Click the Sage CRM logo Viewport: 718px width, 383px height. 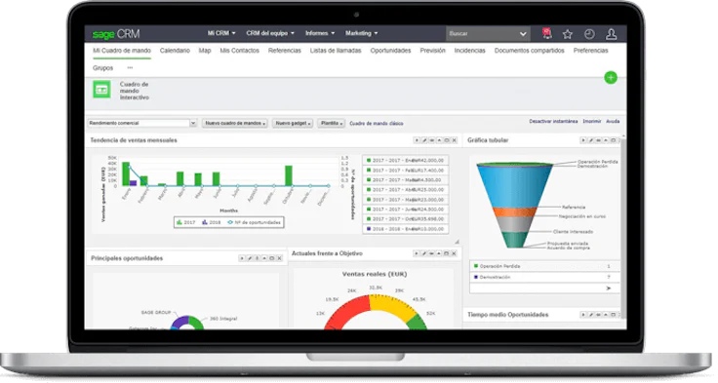(x=116, y=34)
